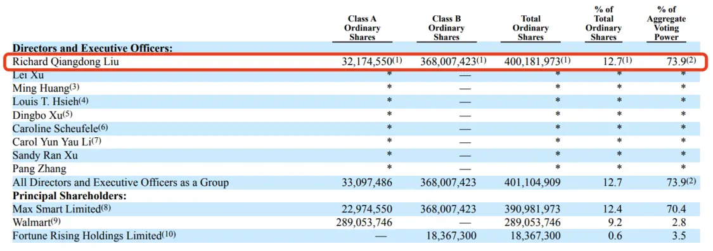Click the Class A Ordinary Shares header
Viewport: 713px width, 251px height.
[362, 28]
